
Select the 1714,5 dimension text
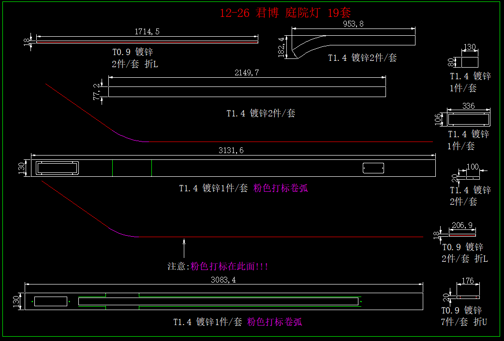[x=147, y=31]
